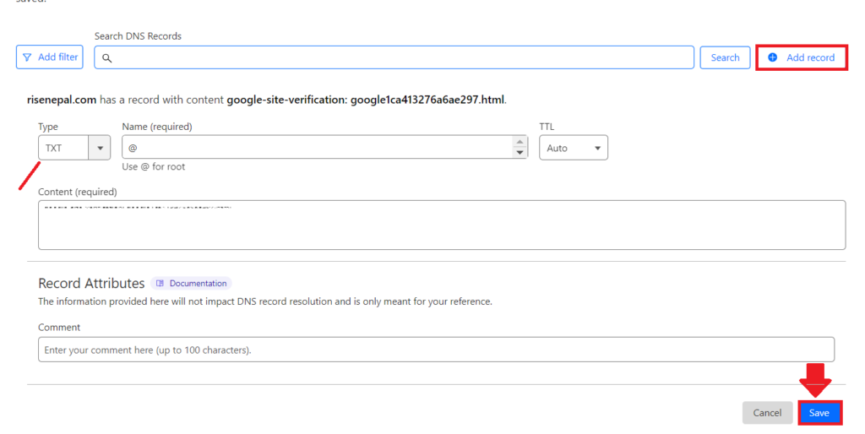This screenshot has width=865, height=434.
Task: Click the Add filter button
Action: pos(50,57)
